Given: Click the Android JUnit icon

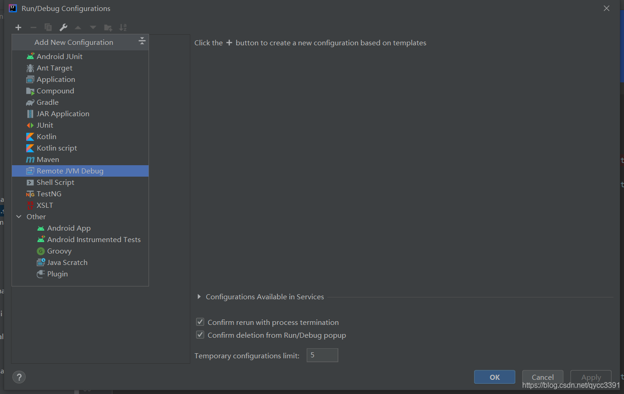Looking at the screenshot, I should tap(30, 56).
